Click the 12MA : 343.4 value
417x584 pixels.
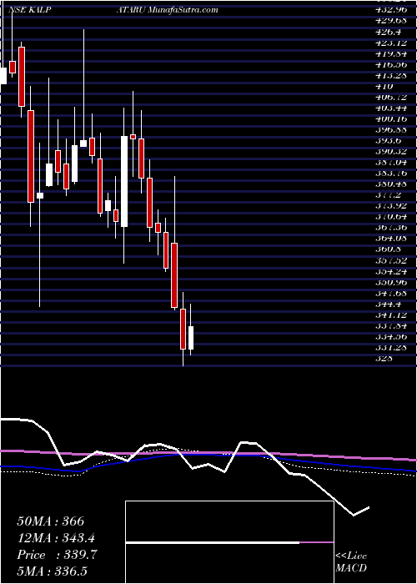[x=55, y=538]
